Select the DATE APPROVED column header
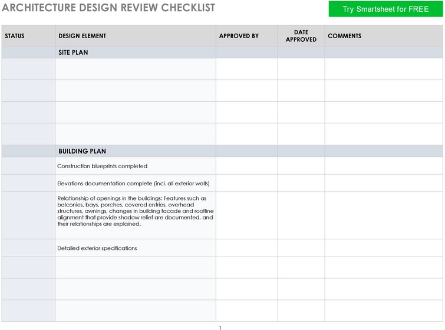This screenshot has height=330, width=445. pyautogui.click(x=301, y=36)
